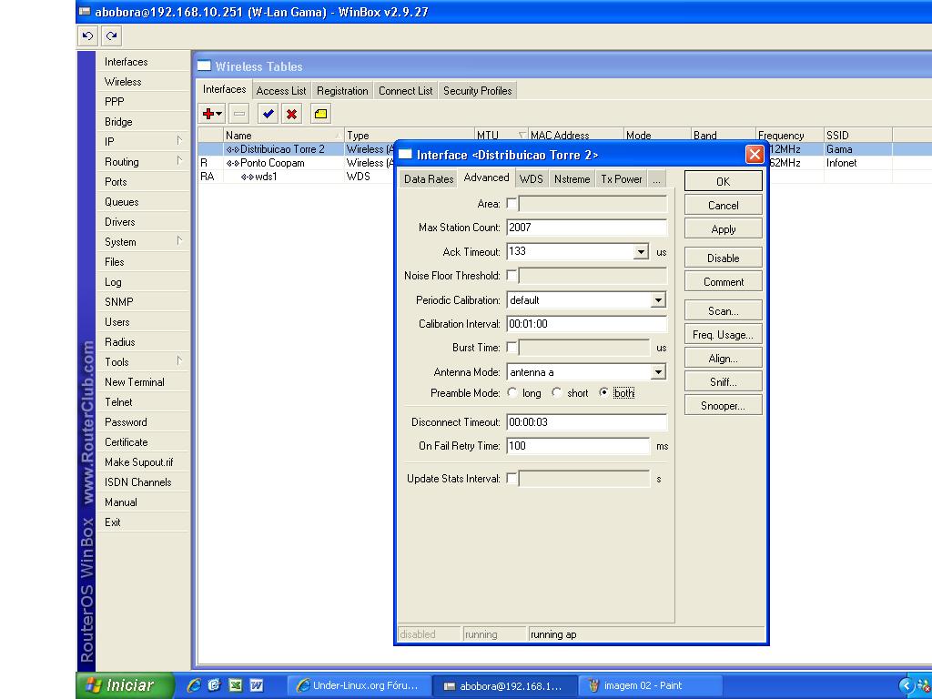Click the Snooper... button
The image size is (932, 699).
(723, 406)
